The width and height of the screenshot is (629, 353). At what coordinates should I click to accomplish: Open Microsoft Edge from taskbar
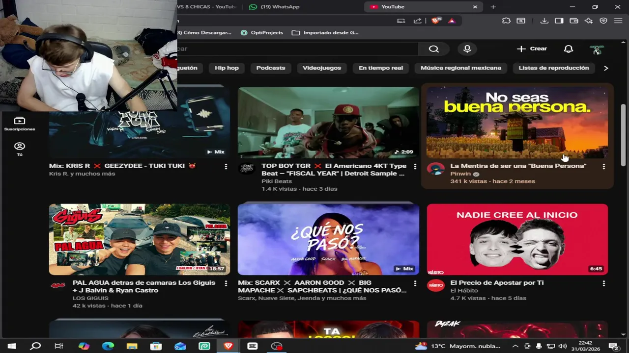[108, 346]
